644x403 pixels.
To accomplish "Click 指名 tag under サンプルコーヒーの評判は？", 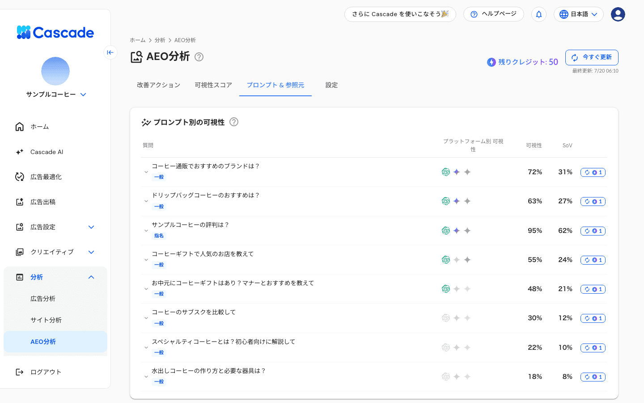I will pos(159,236).
